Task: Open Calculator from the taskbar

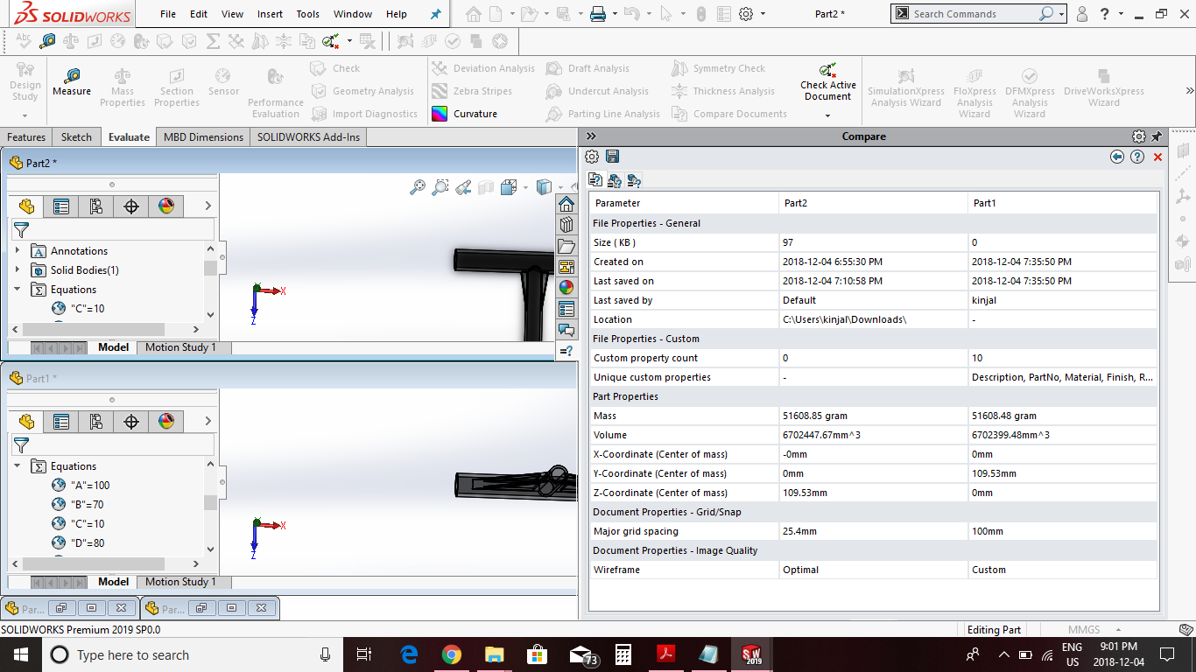Action: [623, 654]
